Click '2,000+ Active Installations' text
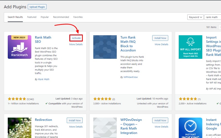This screenshot has height=138, width=221. [193, 104]
